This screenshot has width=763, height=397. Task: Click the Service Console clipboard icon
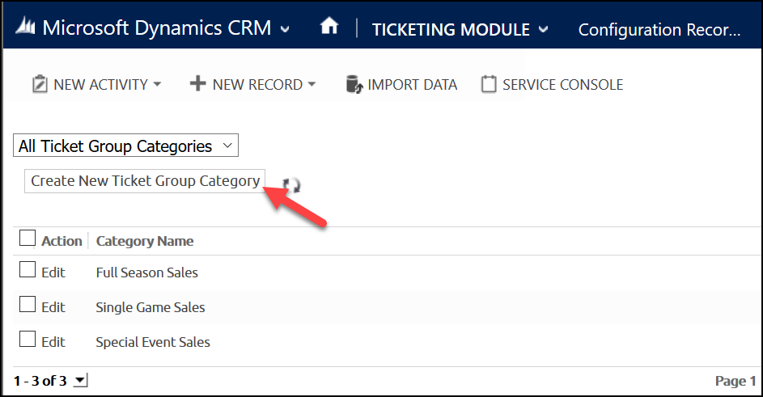coord(489,84)
